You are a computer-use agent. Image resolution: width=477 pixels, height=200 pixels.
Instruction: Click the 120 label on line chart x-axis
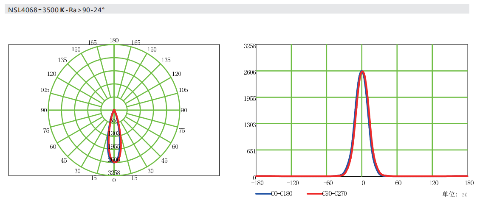[x=434, y=183]
